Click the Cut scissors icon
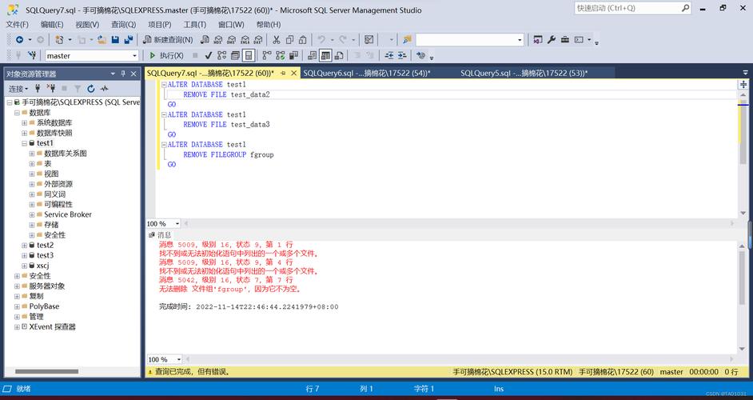Viewport: 753px width, 400px height. pos(276,40)
